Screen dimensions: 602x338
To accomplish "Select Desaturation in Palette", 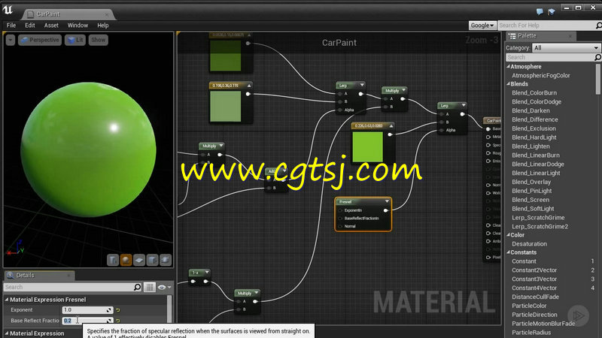I will click(529, 243).
